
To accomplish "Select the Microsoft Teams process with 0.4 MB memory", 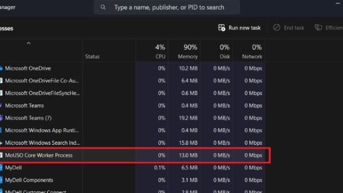I will click(132, 106).
